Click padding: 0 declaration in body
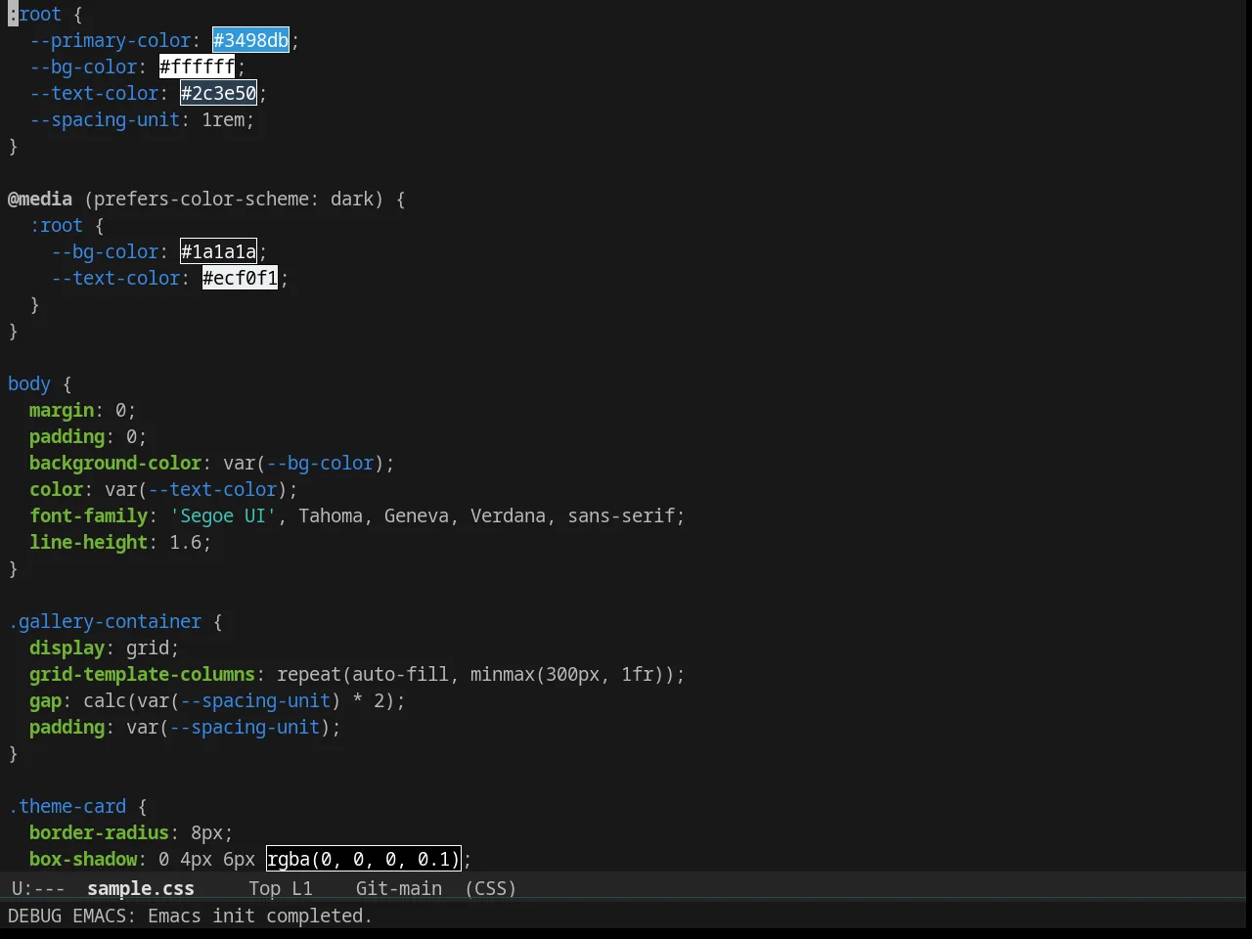The image size is (1252, 939). [x=88, y=436]
